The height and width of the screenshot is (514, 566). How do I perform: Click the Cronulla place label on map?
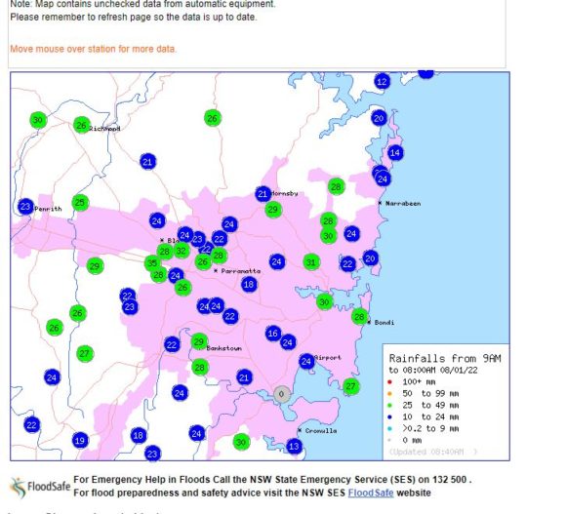pos(320,431)
